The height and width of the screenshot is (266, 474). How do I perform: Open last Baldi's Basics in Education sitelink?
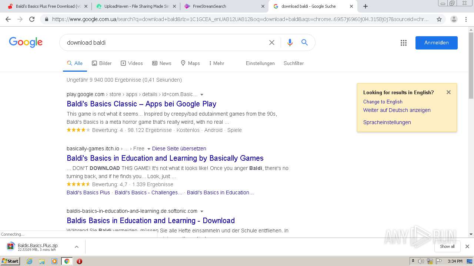click(220, 192)
